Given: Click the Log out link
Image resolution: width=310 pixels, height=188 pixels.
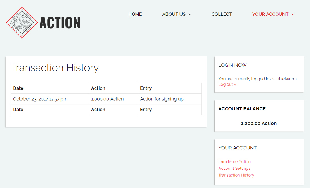Looking at the screenshot, I should pyautogui.click(x=227, y=85).
